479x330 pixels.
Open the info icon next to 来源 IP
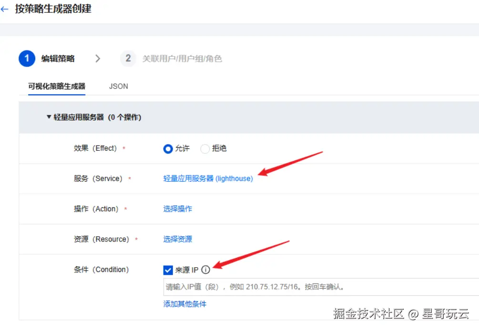point(205,270)
